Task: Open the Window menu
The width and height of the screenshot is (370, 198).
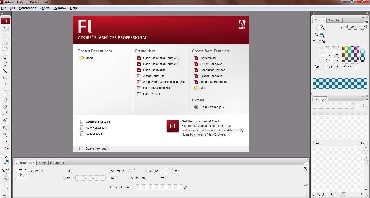Action: [60, 8]
